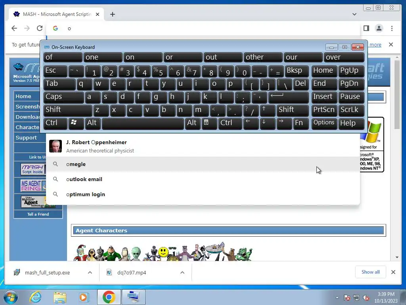Select prediction word 'over'
406x305 pixels.
(344, 57)
